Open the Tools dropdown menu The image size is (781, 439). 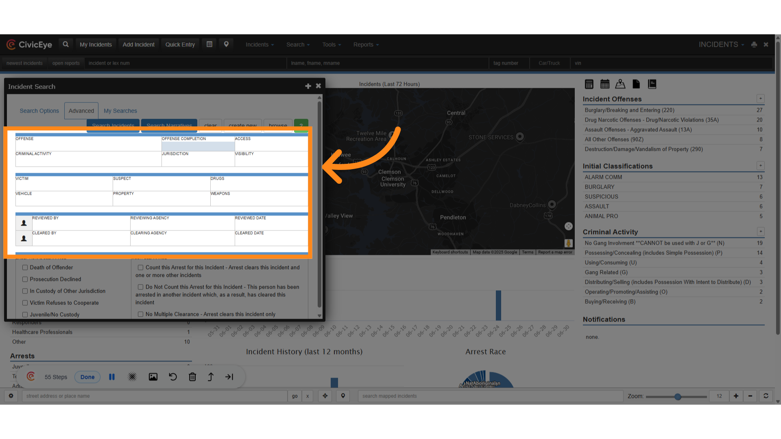coord(332,45)
